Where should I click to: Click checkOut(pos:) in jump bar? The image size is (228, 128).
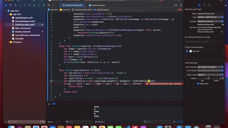[102, 10]
